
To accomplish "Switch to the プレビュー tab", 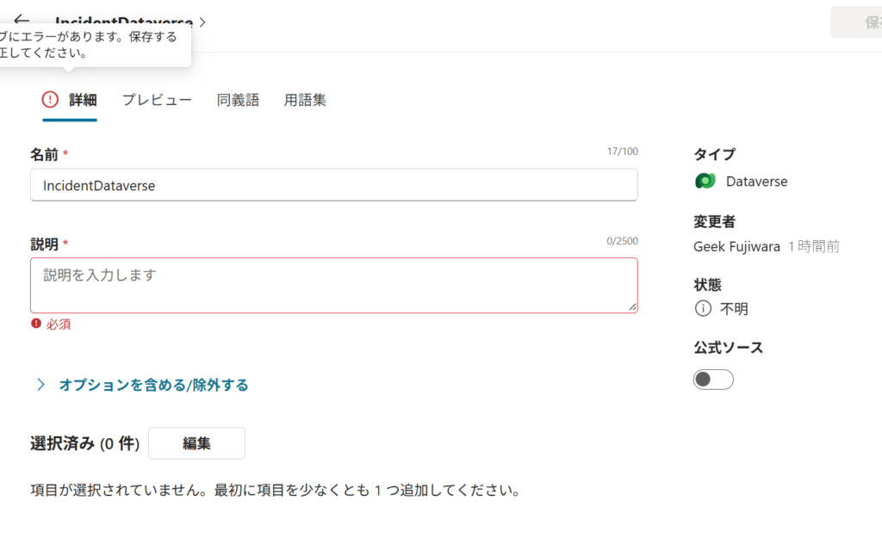I will point(157,100).
